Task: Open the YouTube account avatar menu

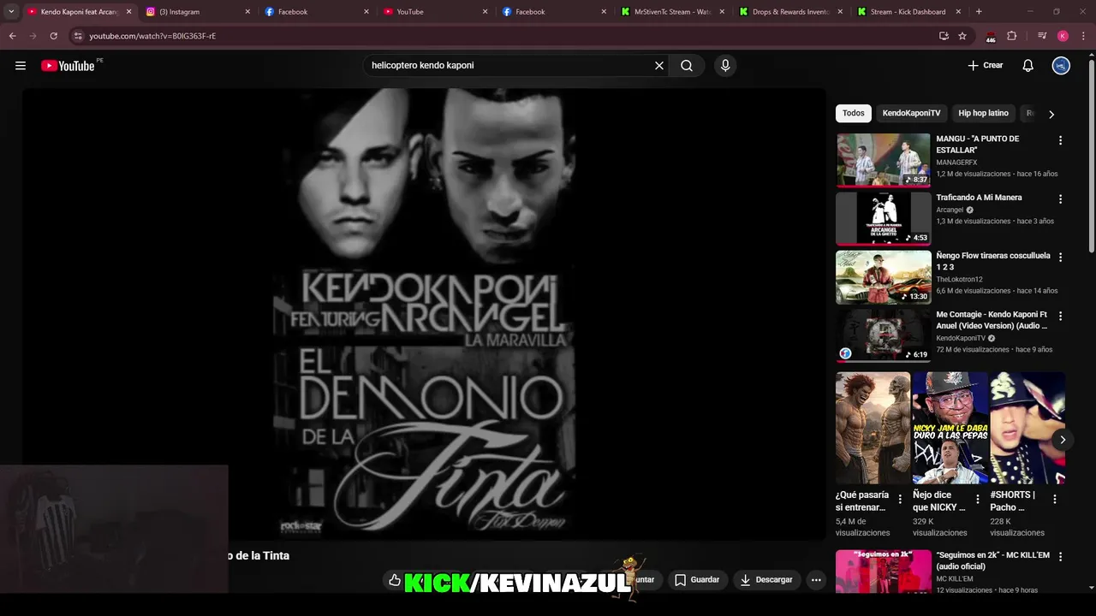Action: pyautogui.click(x=1061, y=66)
